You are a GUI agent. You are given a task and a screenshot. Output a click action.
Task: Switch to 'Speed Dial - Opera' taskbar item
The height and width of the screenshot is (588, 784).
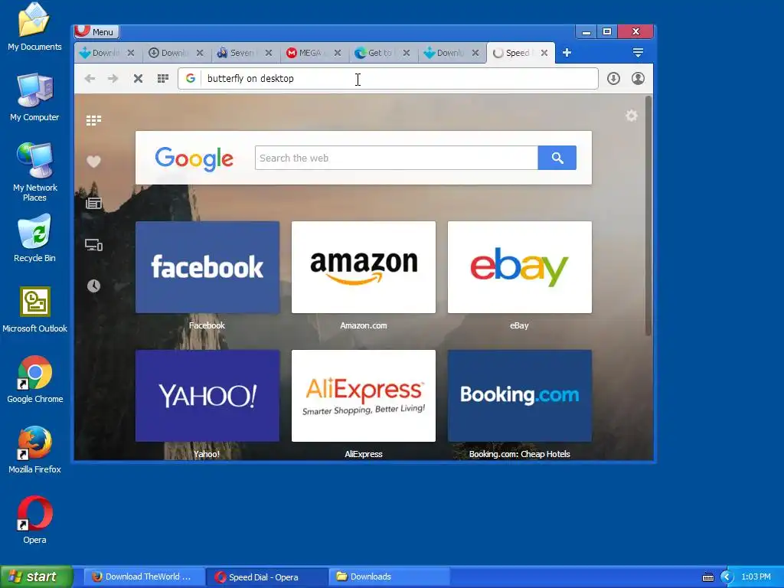(x=267, y=577)
